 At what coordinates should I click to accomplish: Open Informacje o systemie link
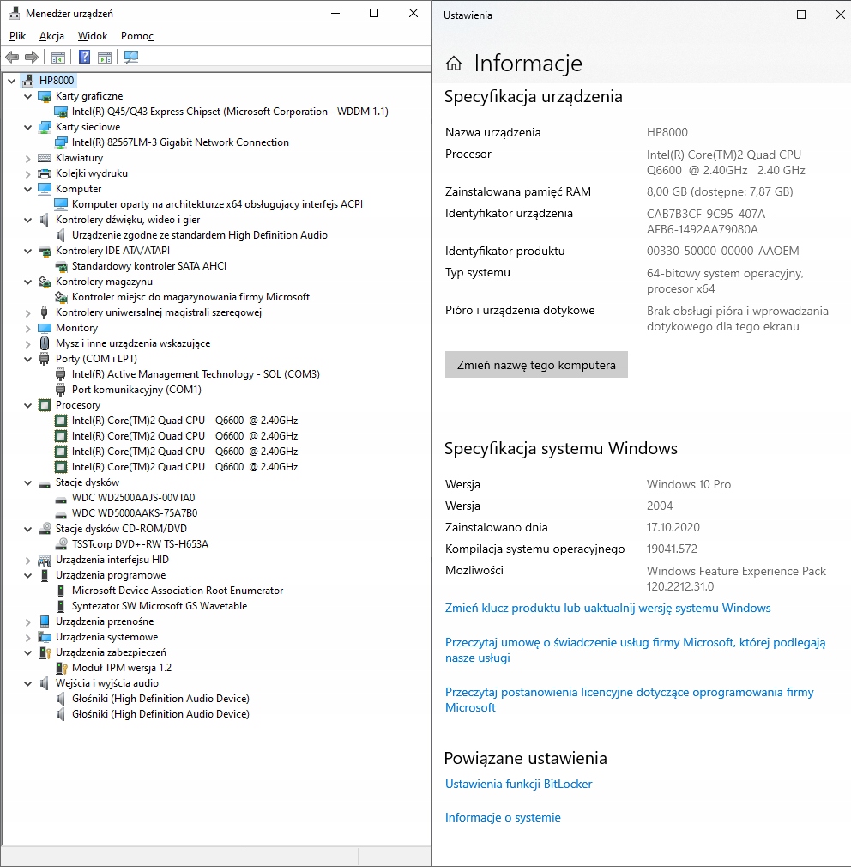(x=503, y=818)
